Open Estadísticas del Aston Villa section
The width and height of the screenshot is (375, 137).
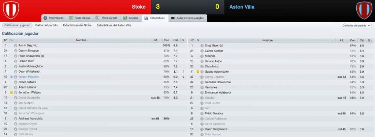pyautogui.click(x=114, y=25)
